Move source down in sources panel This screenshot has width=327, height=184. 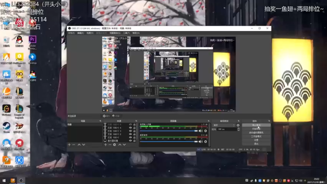point(124,145)
